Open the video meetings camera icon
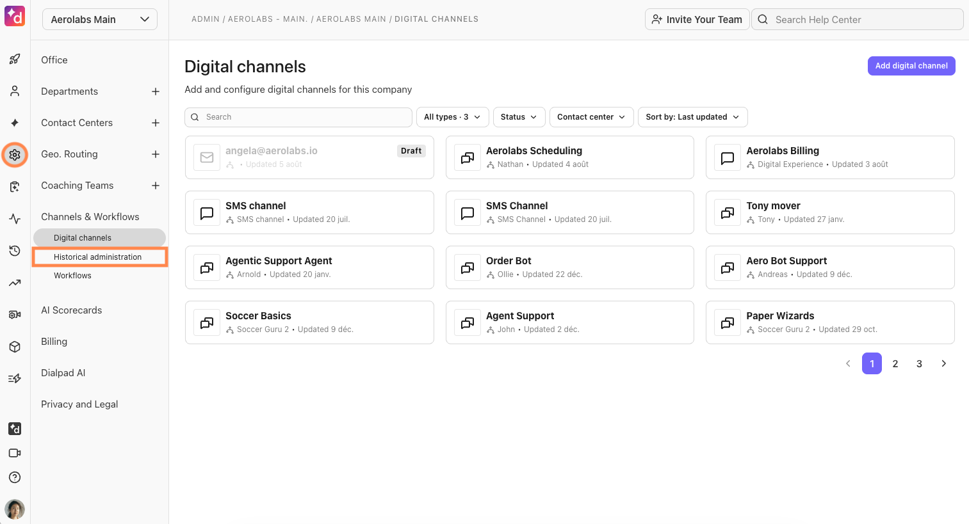 15,453
